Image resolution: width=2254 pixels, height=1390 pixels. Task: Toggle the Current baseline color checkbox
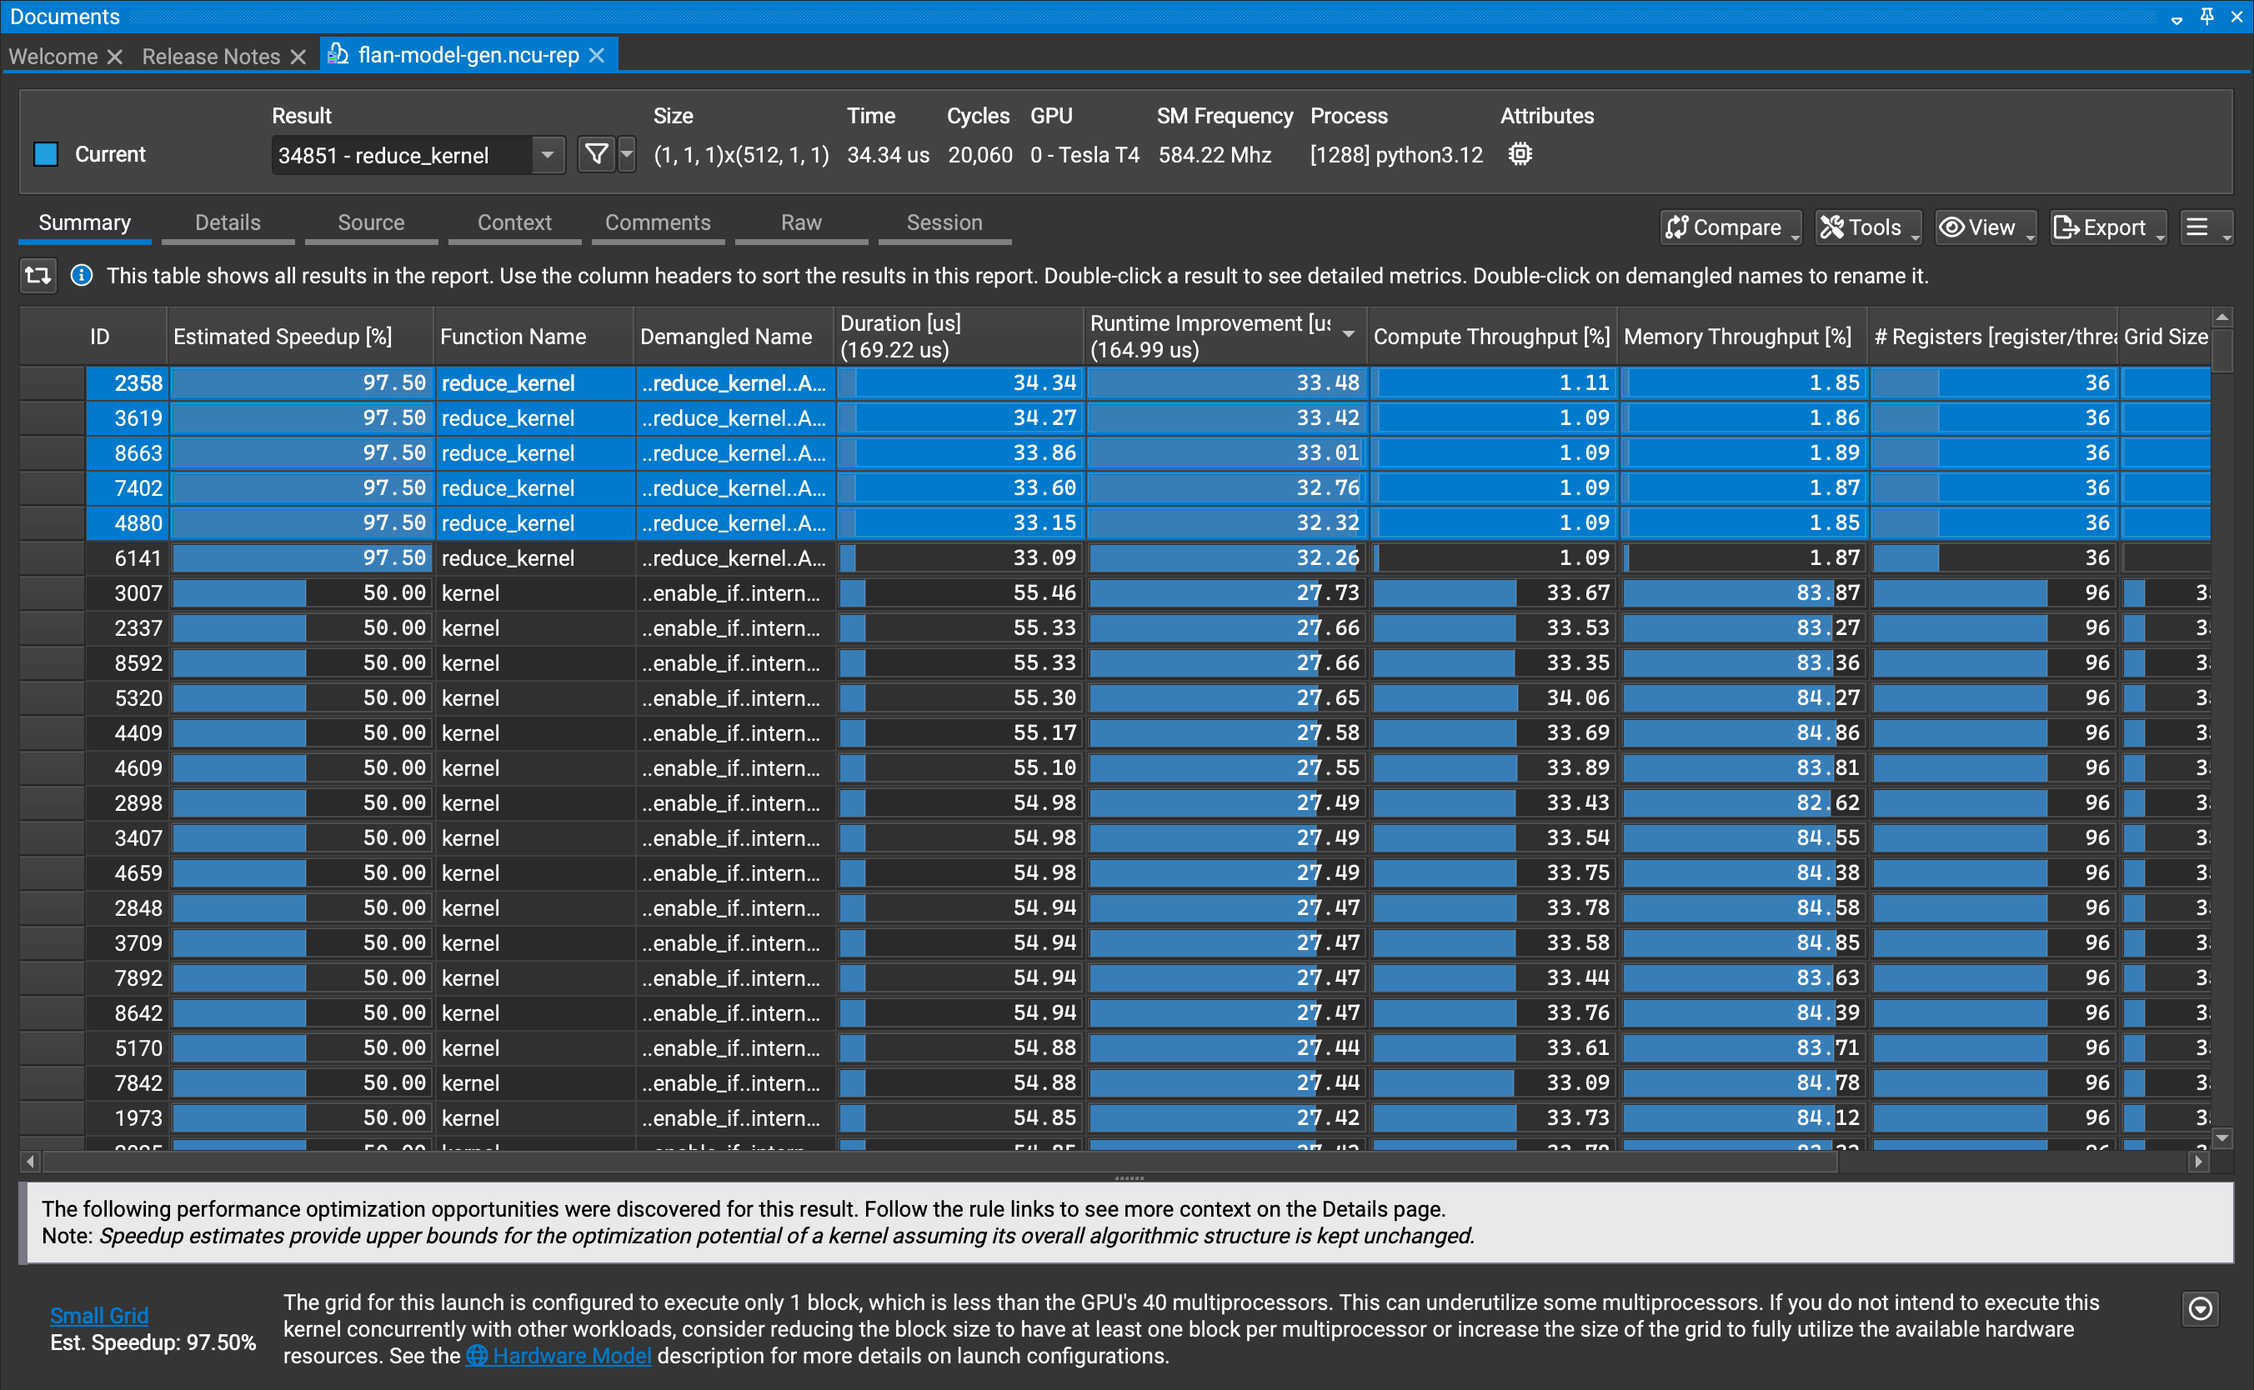(46, 153)
